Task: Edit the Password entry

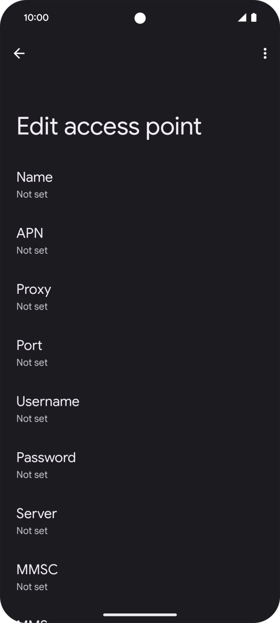Action: coord(46,458)
